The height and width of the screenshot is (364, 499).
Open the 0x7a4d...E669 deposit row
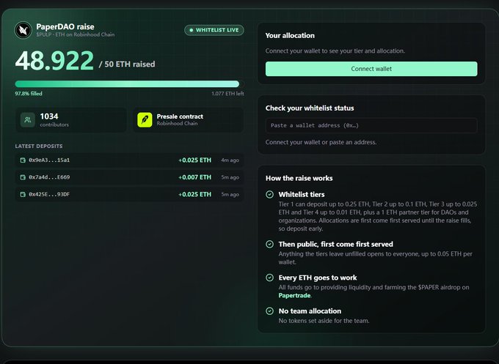tap(130, 177)
